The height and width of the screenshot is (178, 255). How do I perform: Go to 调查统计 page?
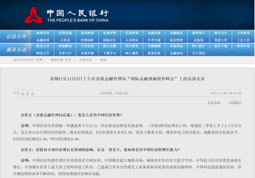(x=199, y=33)
